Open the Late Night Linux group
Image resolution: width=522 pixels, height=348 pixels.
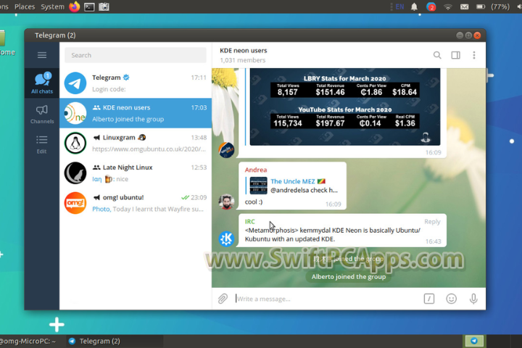[136, 173]
